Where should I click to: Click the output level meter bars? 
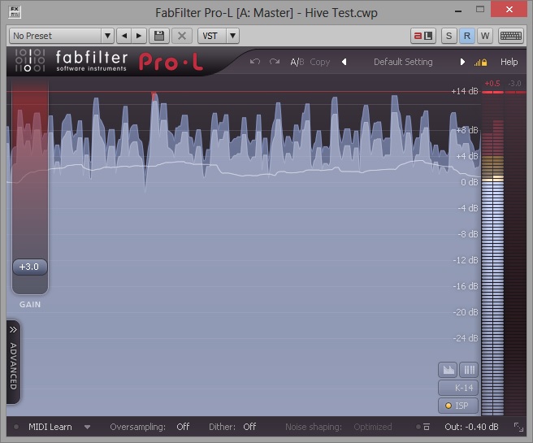(492, 254)
